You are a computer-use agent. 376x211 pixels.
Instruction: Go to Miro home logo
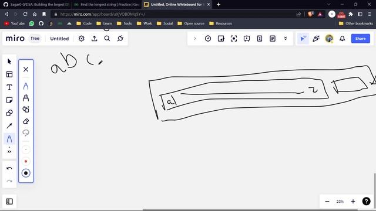click(x=15, y=39)
